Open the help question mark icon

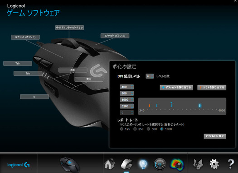point(231,164)
